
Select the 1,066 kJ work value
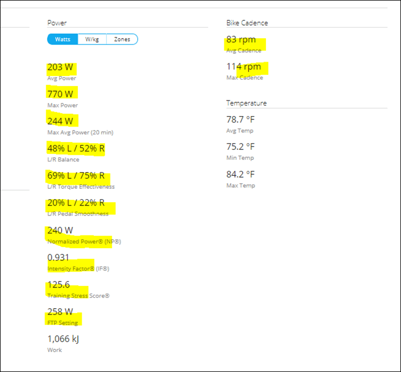coord(63,339)
